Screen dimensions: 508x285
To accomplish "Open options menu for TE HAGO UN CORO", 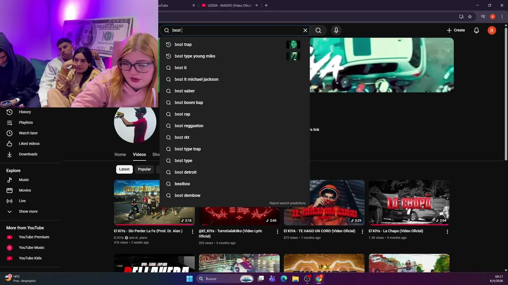I will tap(362, 232).
